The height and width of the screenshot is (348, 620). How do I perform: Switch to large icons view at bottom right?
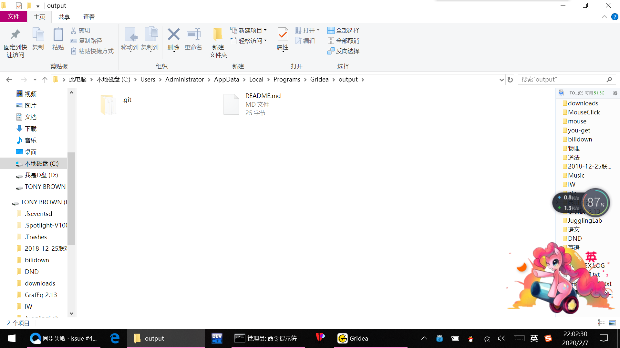click(612, 323)
